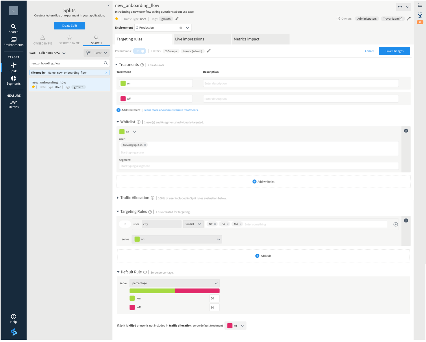Click the star next to new_onboarding_flow title
This screenshot has width=426, height=342.
point(117,19)
